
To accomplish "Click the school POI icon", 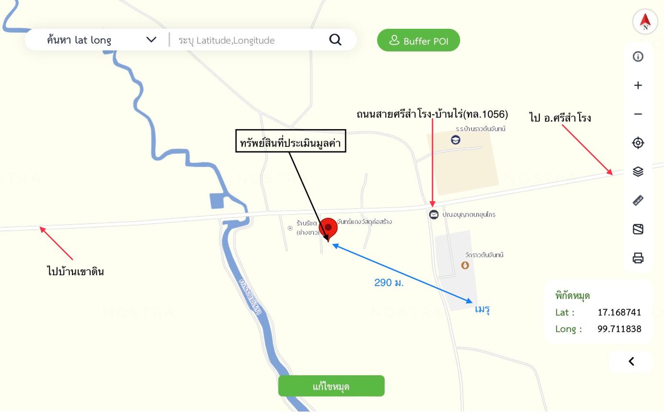I will click(x=455, y=140).
